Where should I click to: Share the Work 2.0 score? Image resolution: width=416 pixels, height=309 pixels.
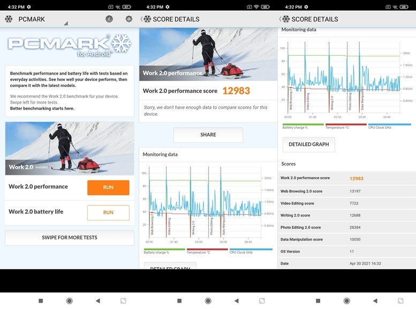tap(208, 135)
